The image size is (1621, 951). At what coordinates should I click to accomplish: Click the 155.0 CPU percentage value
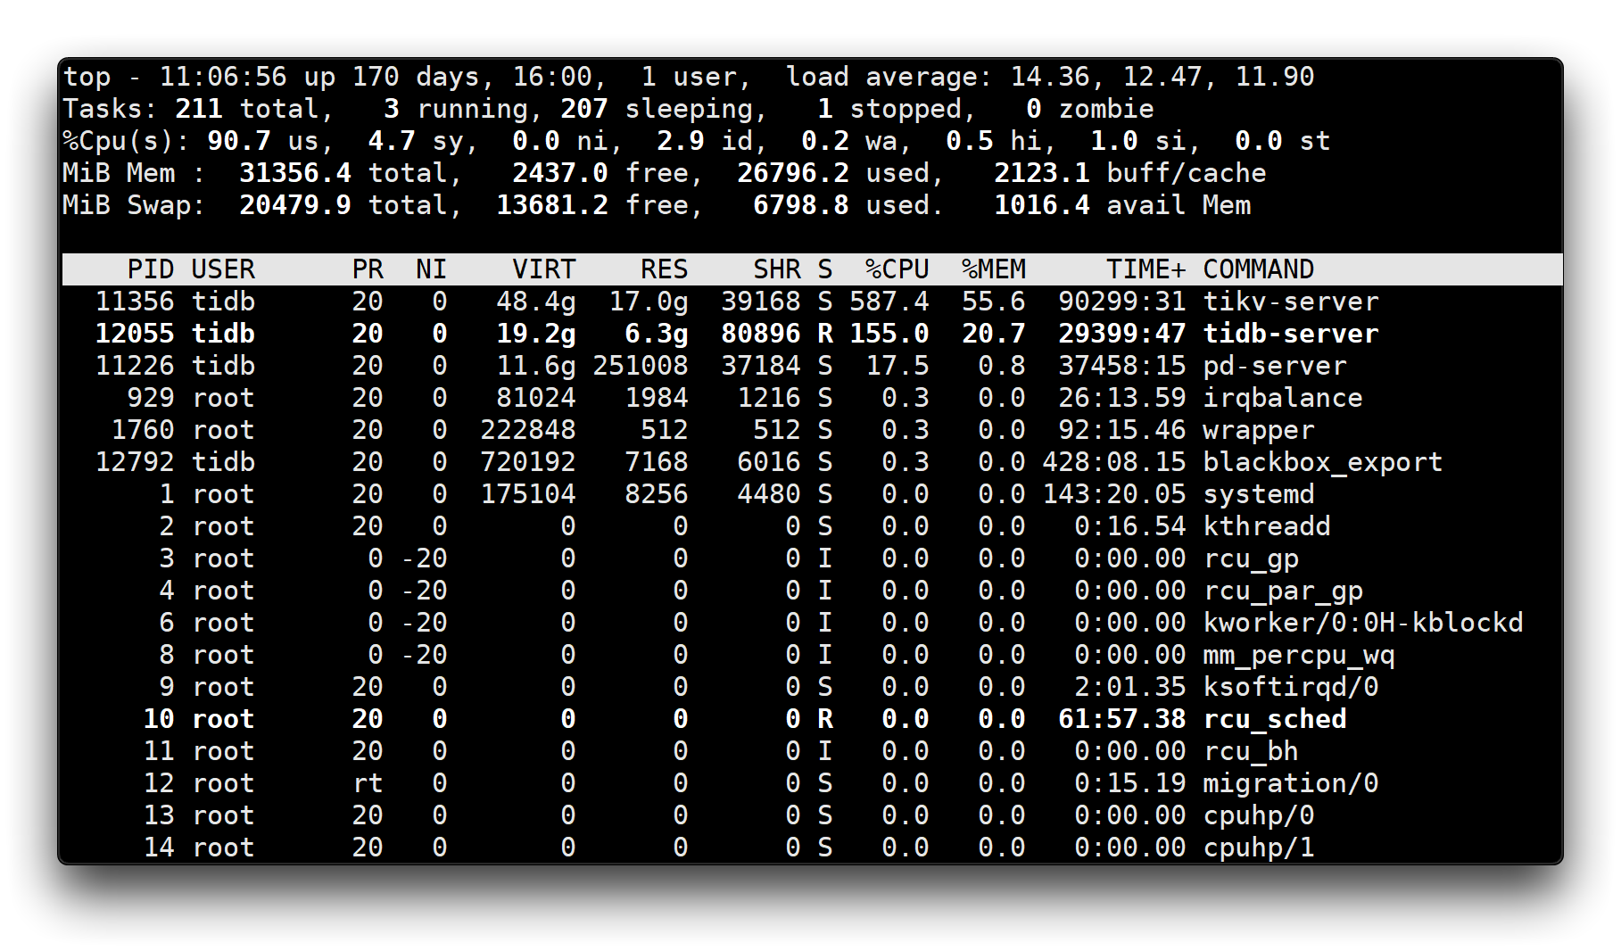click(889, 334)
